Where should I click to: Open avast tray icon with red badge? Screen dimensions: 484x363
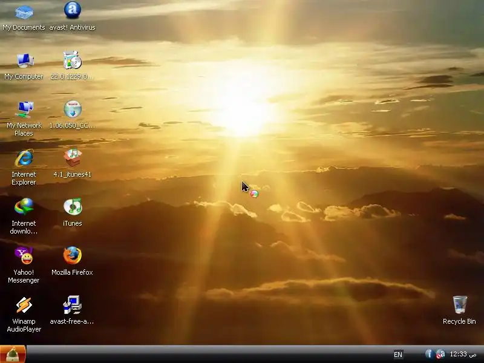(440, 354)
